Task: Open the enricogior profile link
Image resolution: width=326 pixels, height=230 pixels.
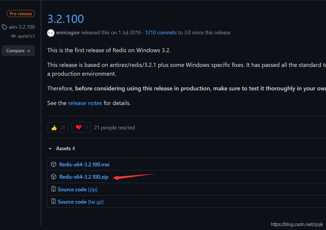Action: tap(68, 33)
